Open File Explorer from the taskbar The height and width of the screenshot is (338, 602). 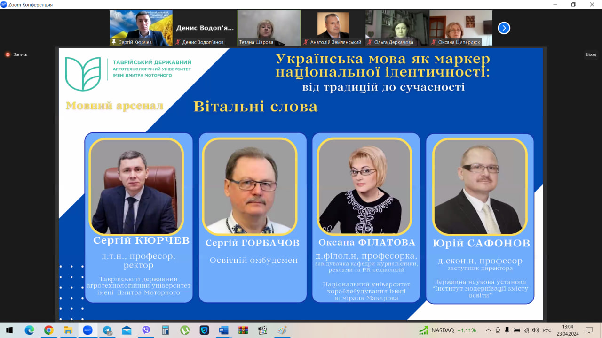[68, 330]
